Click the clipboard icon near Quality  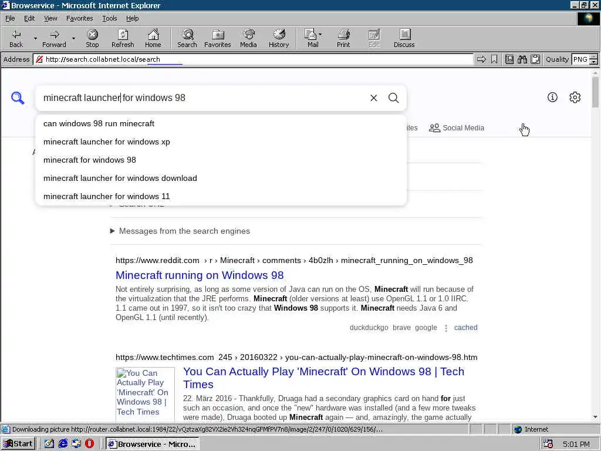pos(535,59)
